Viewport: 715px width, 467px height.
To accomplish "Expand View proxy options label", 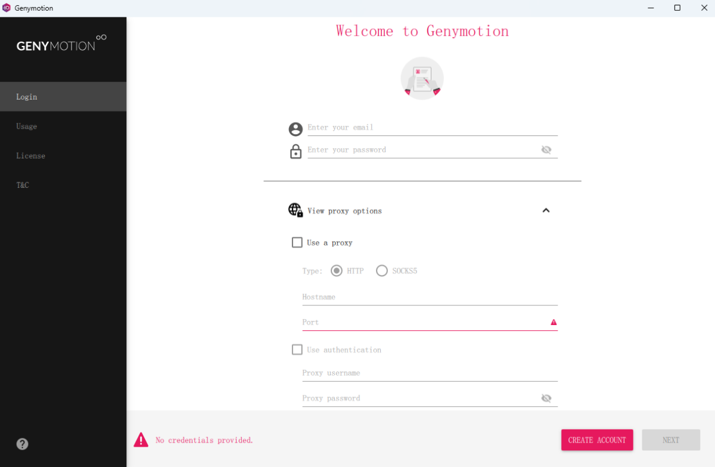I will [344, 211].
